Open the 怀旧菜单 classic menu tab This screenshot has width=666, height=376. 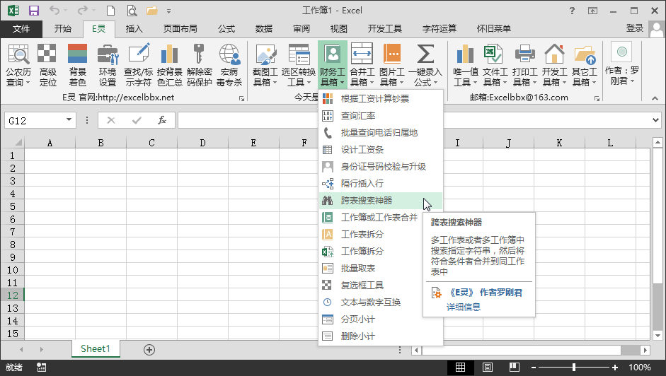click(x=493, y=28)
